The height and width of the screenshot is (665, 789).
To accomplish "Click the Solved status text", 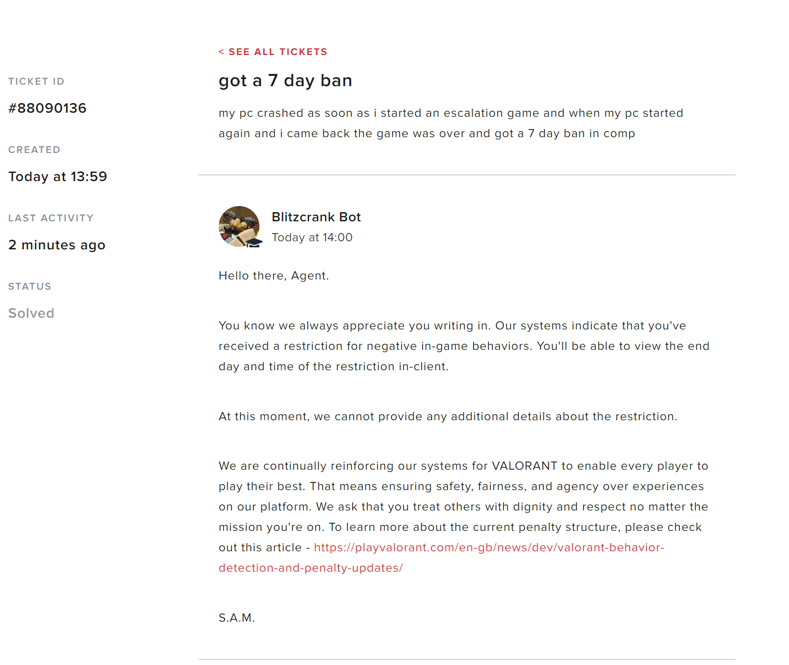I will pos(31,313).
